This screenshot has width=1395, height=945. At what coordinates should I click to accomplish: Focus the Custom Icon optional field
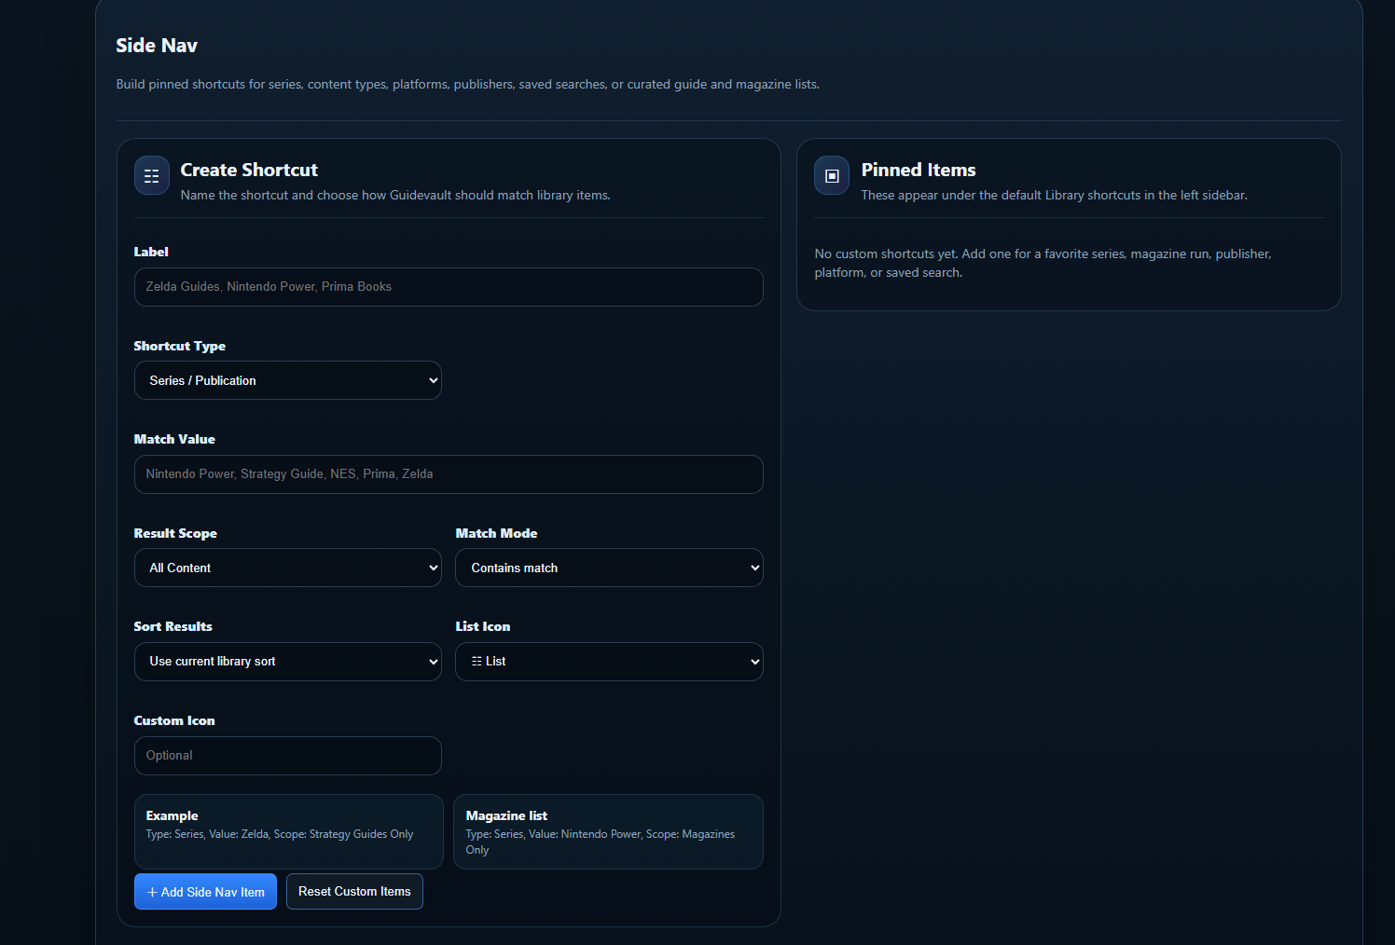click(x=288, y=756)
